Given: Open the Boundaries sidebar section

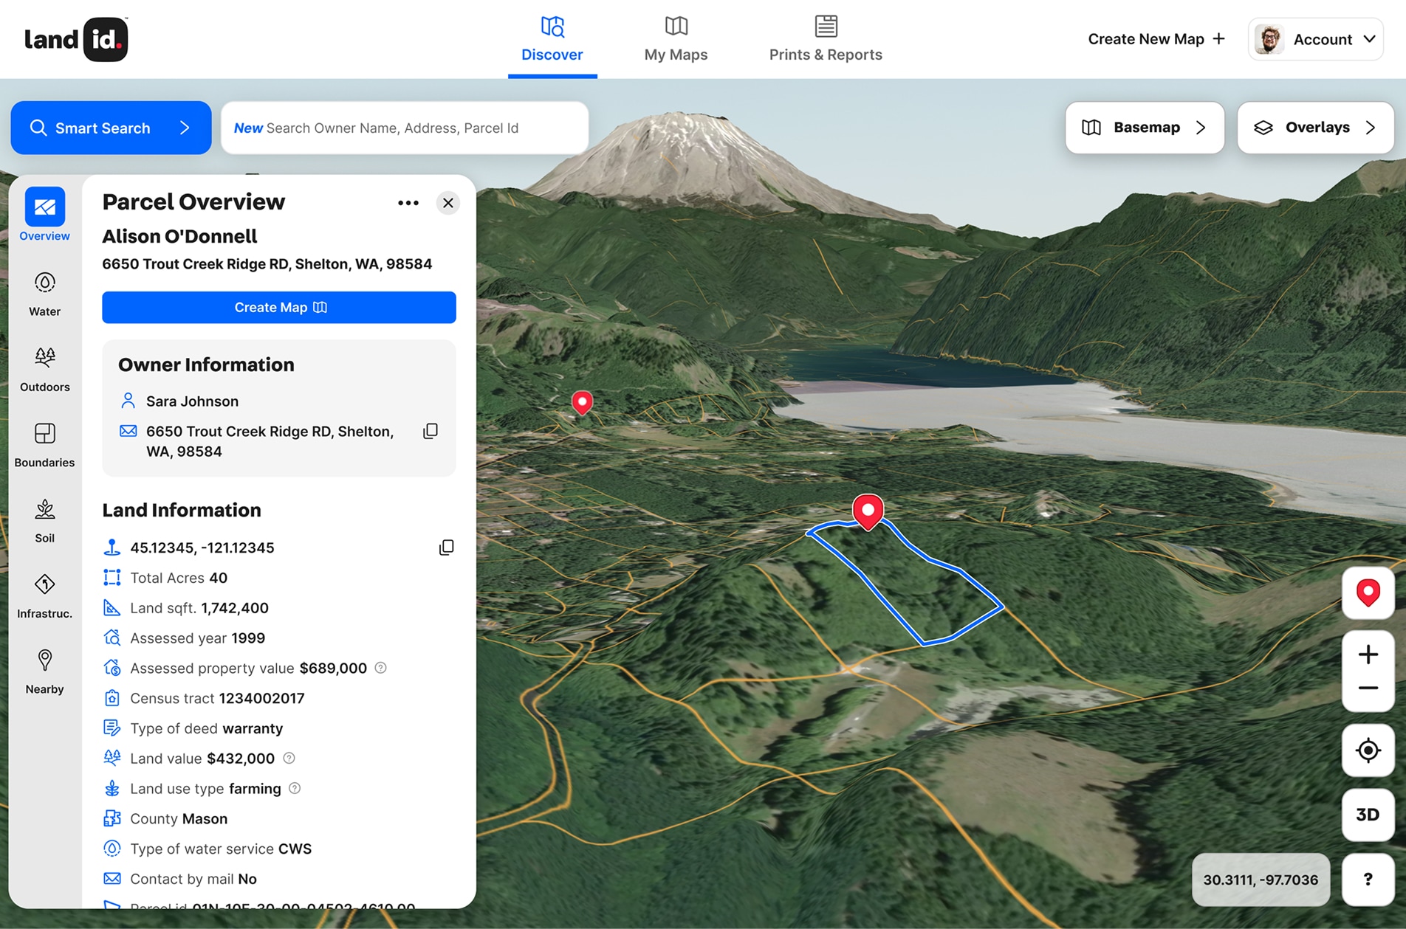Looking at the screenshot, I should (x=44, y=445).
